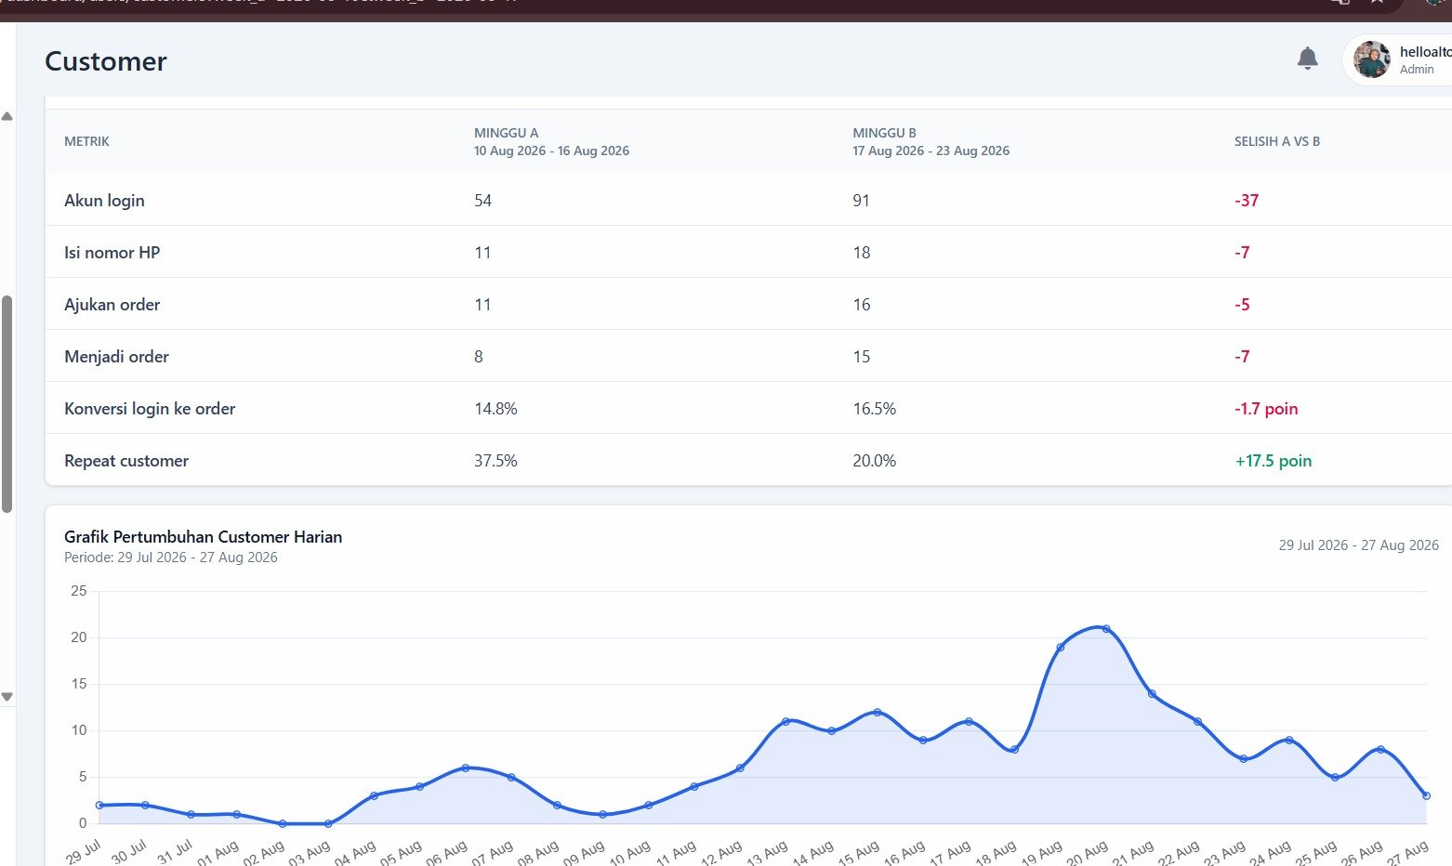Select the Konversi login ke order label

[x=150, y=409]
